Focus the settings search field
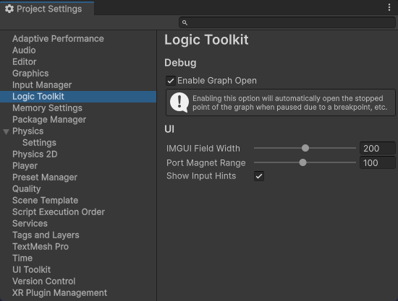398x301 pixels. pos(287,23)
